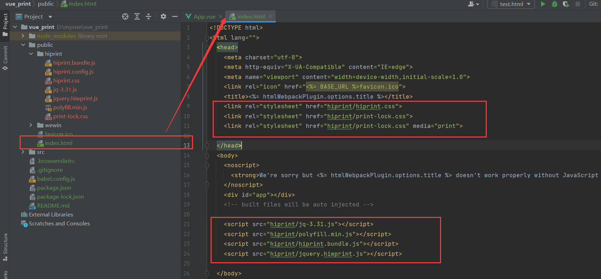The height and width of the screenshot is (279, 601).
Task: Collapse the public folder
Action: click(x=23, y=45)
